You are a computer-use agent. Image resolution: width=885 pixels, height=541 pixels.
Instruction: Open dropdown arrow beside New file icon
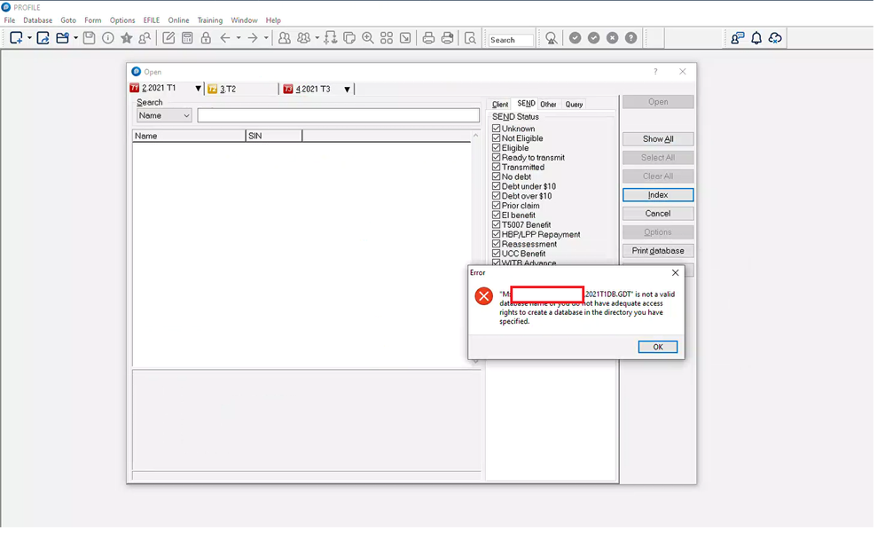pos(29,38)
